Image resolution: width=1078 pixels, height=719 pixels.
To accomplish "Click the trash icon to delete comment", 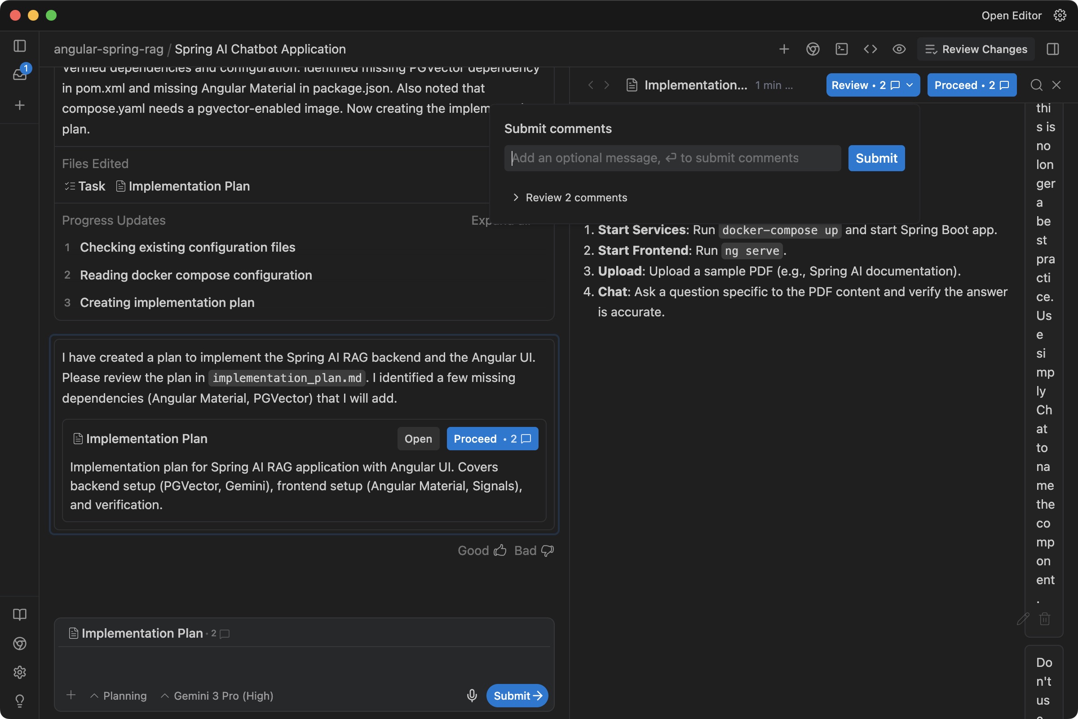I will pyautogui.click(x=1045, y=619).
